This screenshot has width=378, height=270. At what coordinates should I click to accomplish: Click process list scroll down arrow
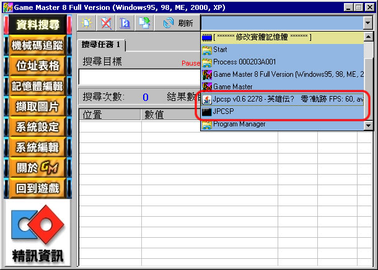coord(368,126)
